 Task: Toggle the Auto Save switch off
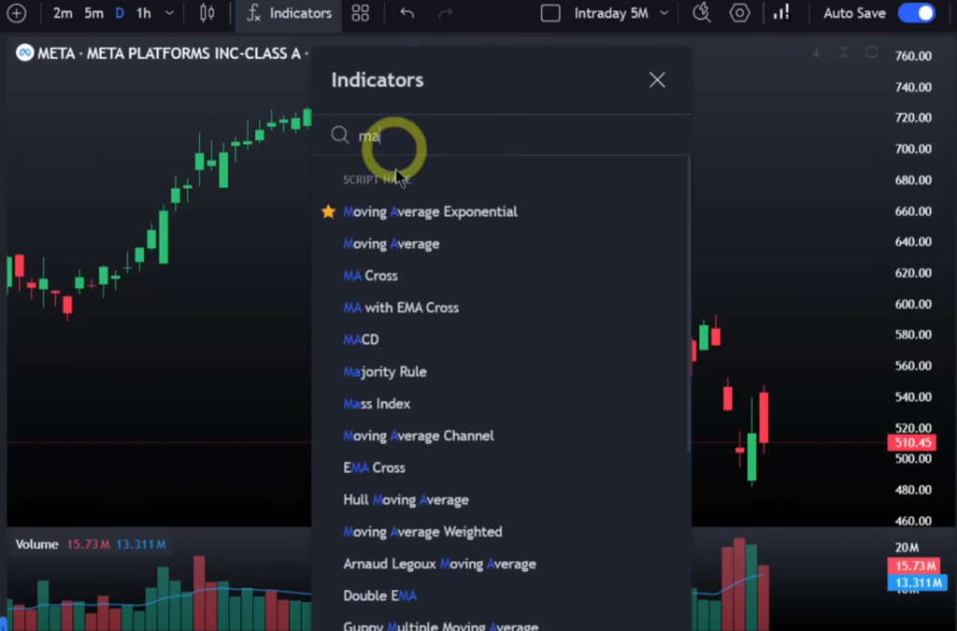coord(916,13)
